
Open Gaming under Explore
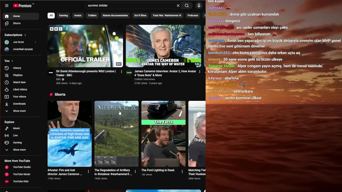[21, 143]
